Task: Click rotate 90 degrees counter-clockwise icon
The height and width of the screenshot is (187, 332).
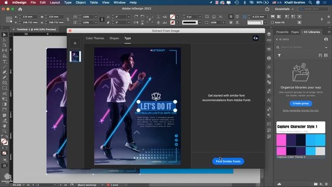Action: (143, 17)
